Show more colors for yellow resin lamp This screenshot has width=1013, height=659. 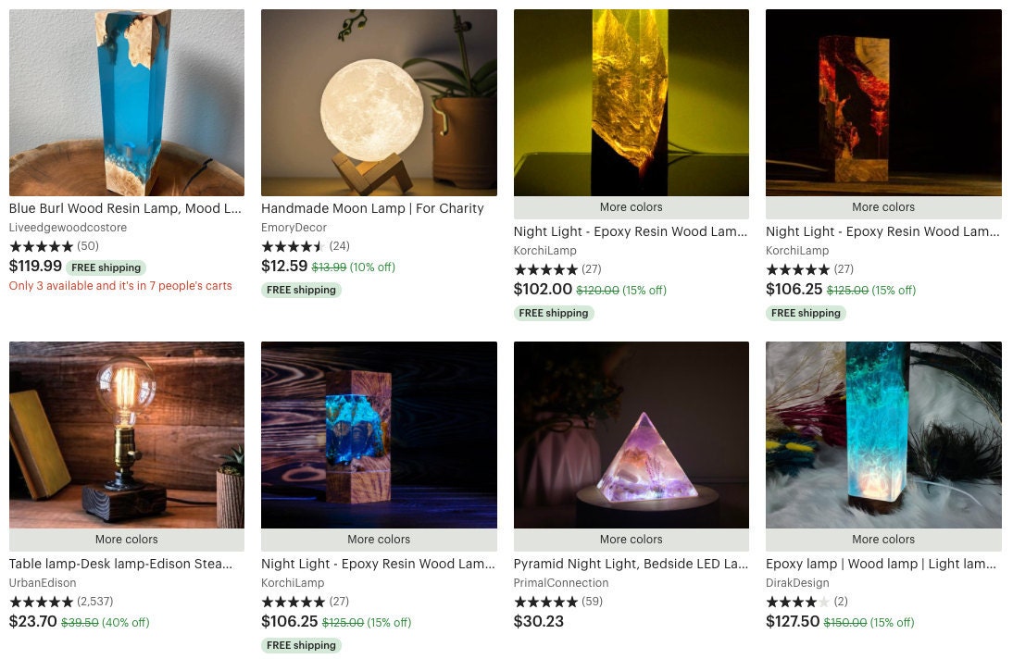coord(632,207)
